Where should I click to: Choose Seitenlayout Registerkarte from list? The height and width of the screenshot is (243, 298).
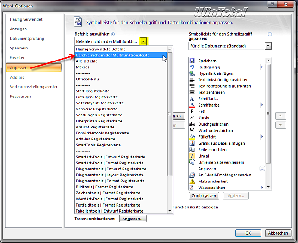[121, 103]
